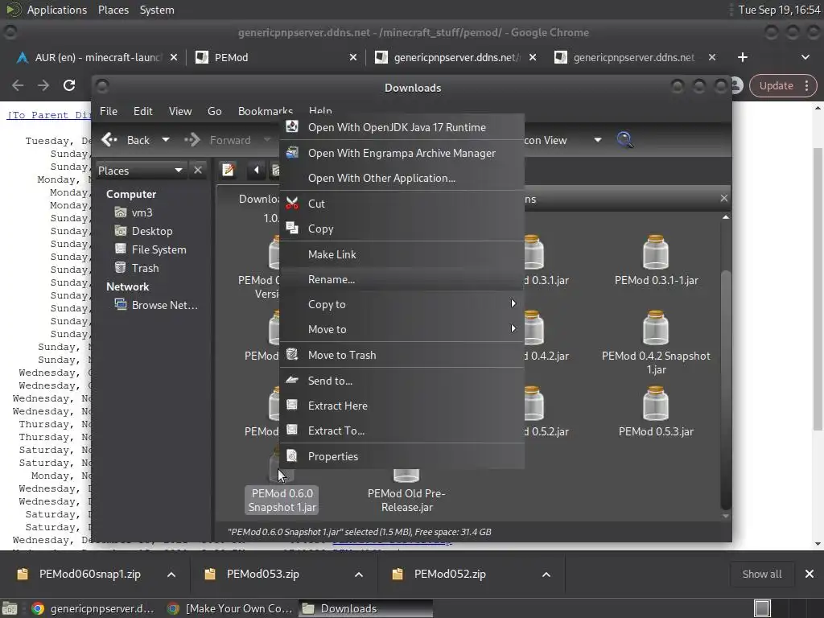The width and height of the screenshot is (824, 618).
Task: Click the Downloads window vertical scrollbar
Action: [x=726, y=389]
